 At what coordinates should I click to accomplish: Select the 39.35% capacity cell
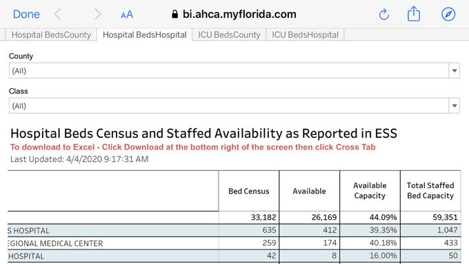[x=383, y=230]
